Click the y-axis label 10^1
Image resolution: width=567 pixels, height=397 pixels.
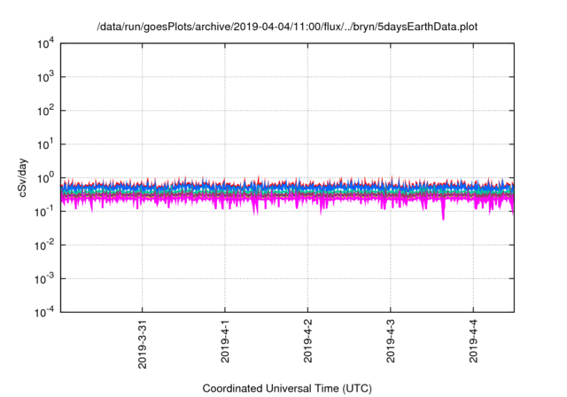(x=45, y=144)
